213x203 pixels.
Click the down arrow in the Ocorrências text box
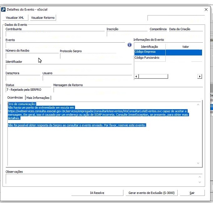pyautogui.click(x=198, y=163)
